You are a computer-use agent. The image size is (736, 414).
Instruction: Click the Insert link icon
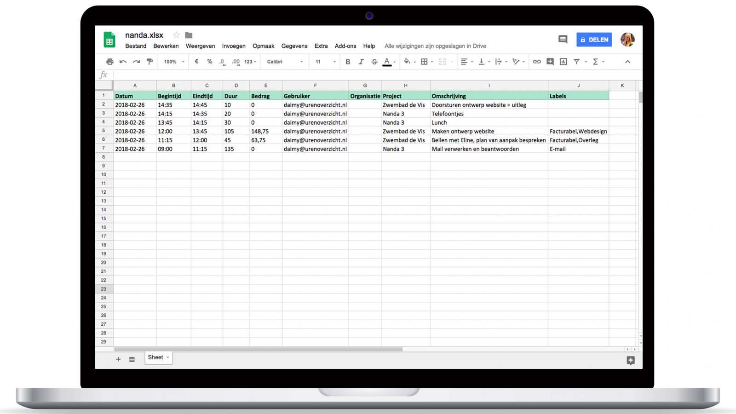(x=537, y=62)
